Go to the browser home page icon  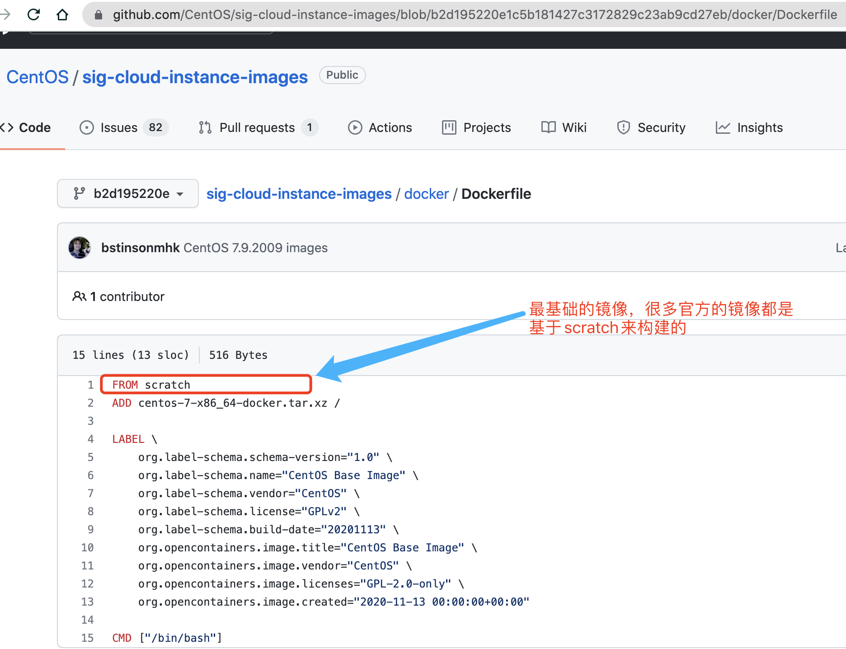(x=62, y=14)
